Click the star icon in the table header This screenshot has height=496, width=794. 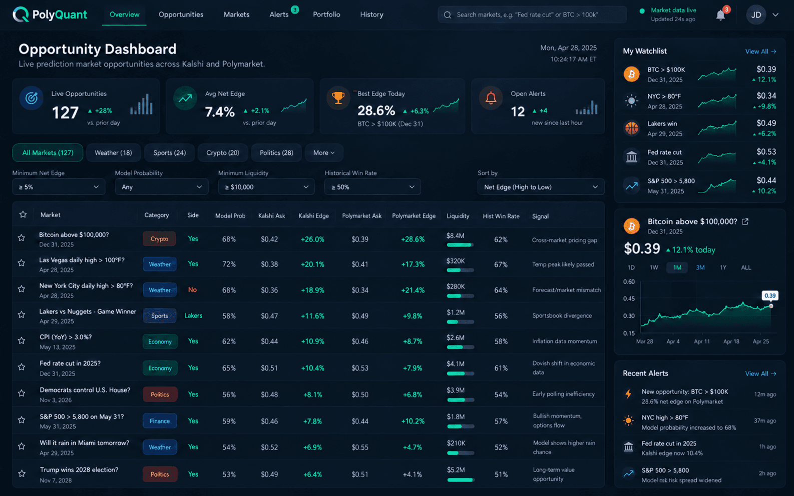[x=23, y=214]
